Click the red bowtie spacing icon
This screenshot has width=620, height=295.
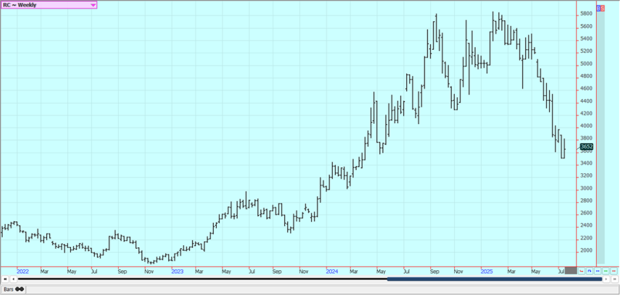tap(614, 271)
